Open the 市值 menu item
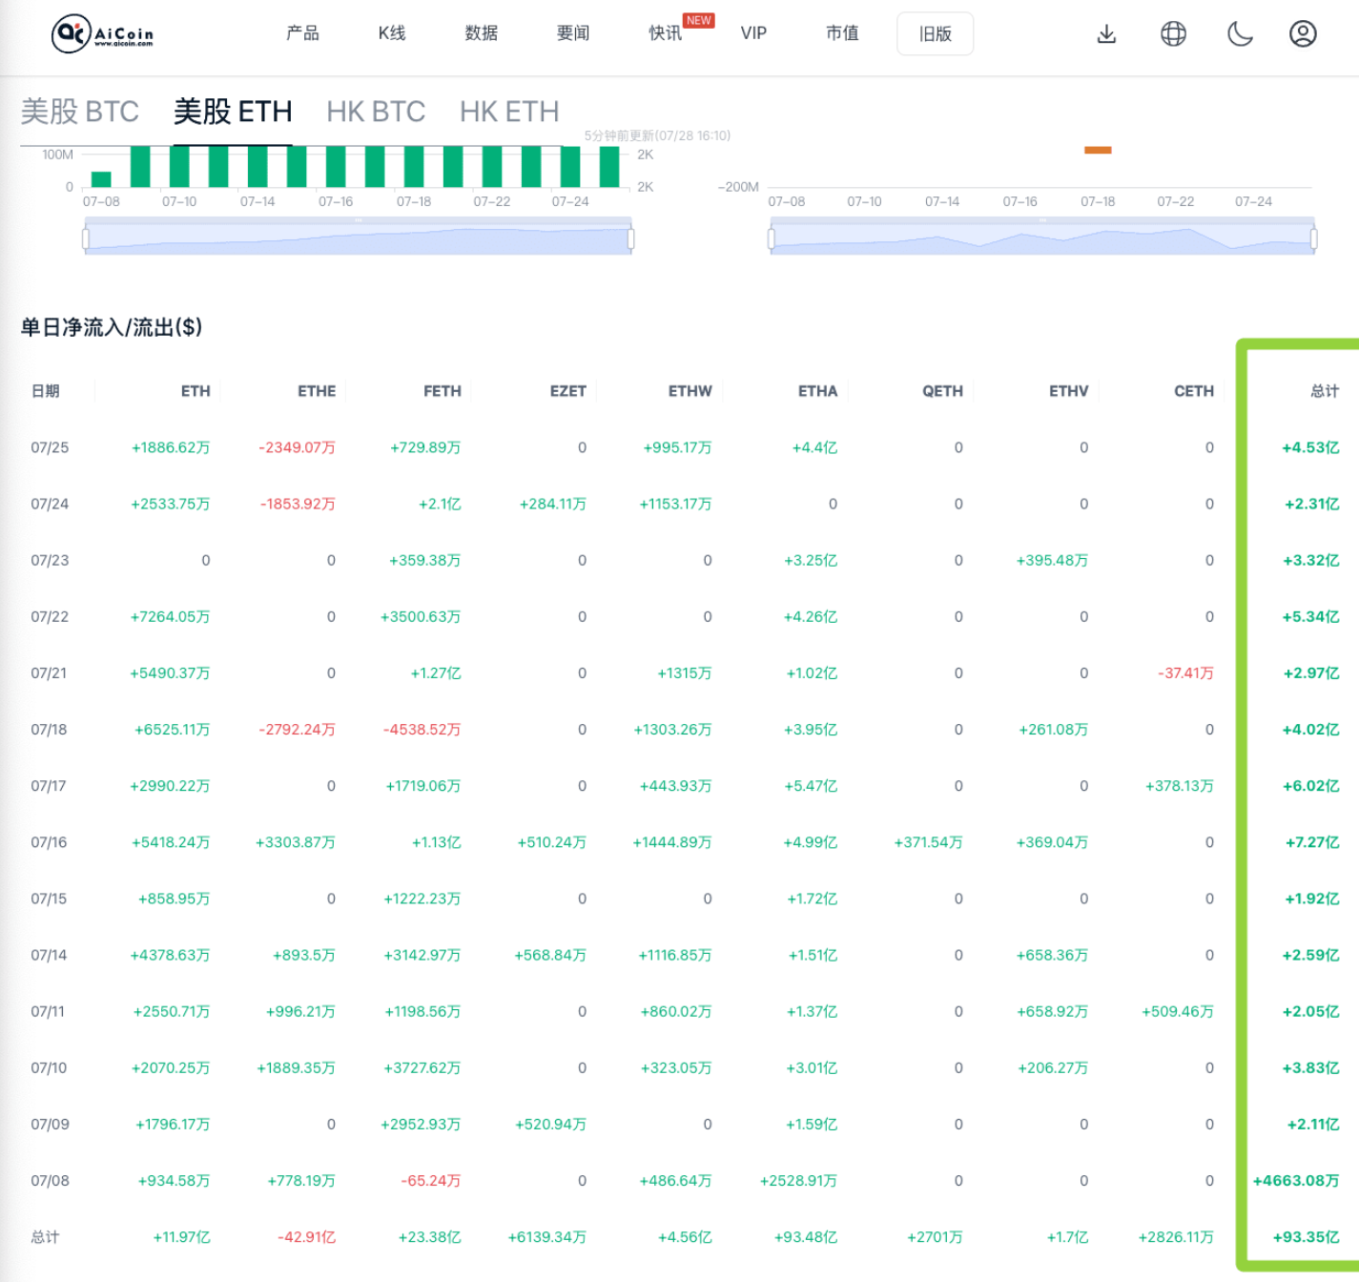Image resolution: width=1359 pixels, height=1282 pixels. tap(842, 33)
